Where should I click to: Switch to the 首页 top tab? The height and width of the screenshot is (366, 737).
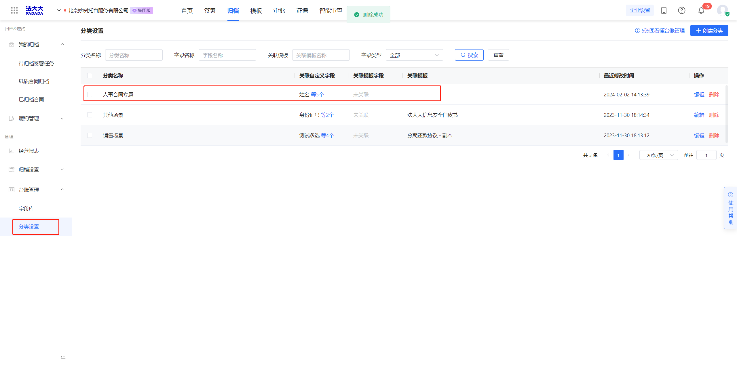[x=187, y=11]
